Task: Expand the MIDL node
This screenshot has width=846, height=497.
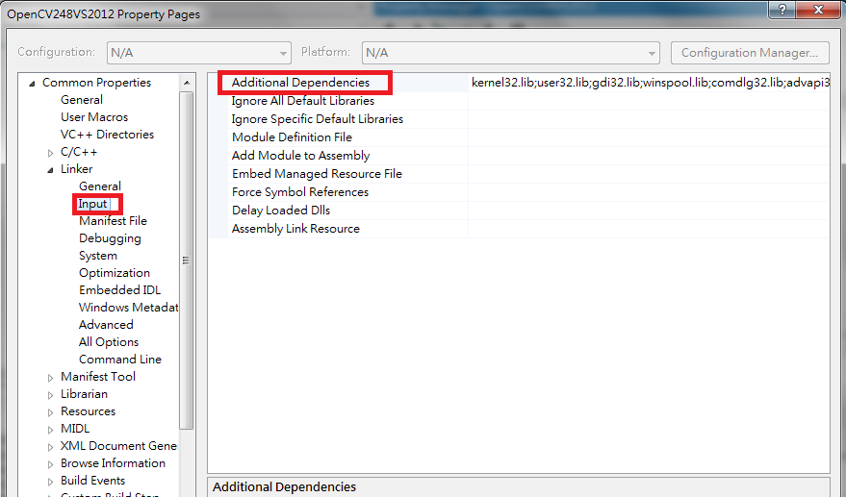Action: (51, 430)
